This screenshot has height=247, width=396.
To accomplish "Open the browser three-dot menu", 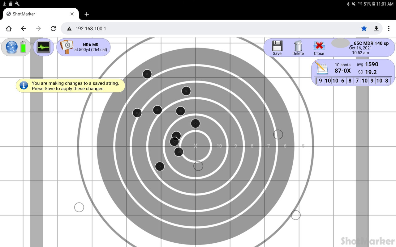I will [389, 28].
